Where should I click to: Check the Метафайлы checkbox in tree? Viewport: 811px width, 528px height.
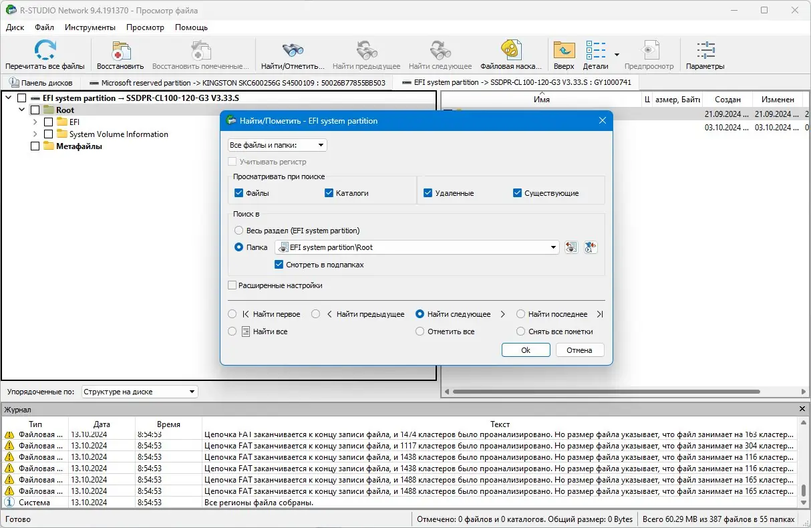click(x=35, y=146)
